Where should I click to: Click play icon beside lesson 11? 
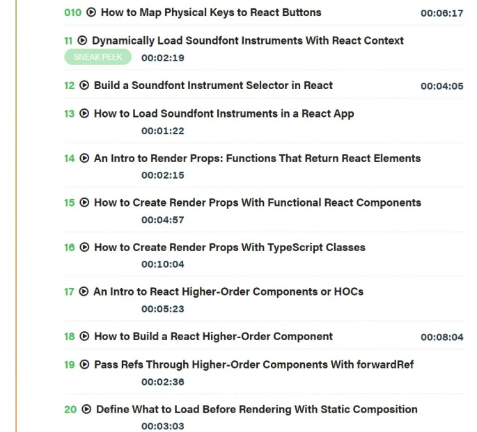tap(82, 40)
